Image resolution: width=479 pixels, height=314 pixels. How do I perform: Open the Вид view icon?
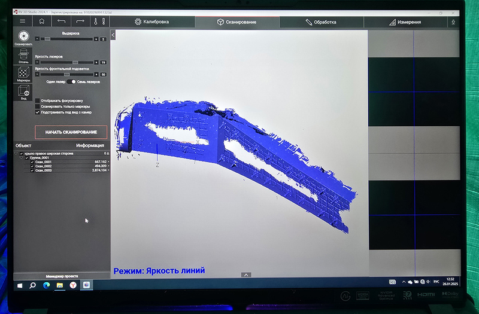[23, 92]
